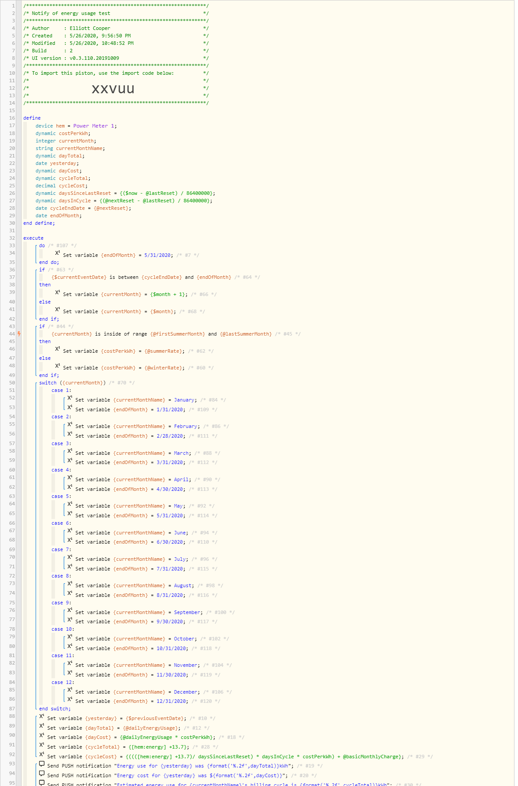Click the variable icon for endOfMonth = 1/31/2020

70,407
